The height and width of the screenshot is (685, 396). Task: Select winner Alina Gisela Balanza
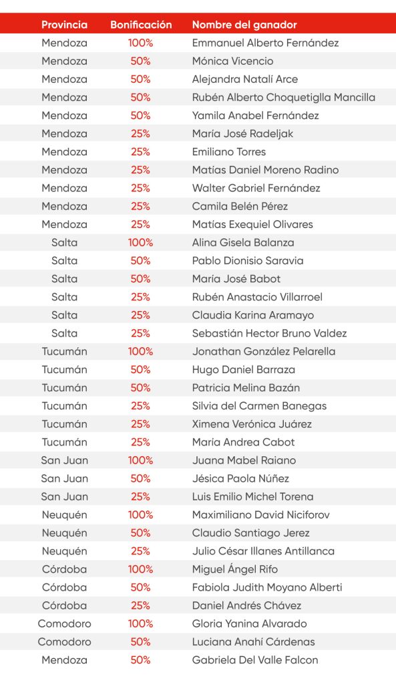coord(243,242)
